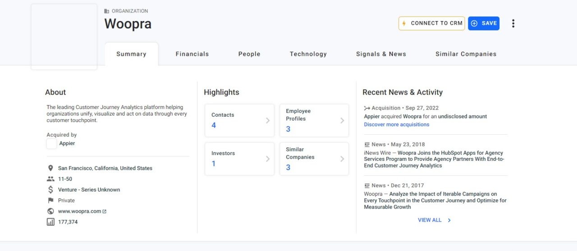Image resolution: width=577 pixels, height=251 pixels.
Task: Click the flag icon next to Private
Action: coord(50,201)
